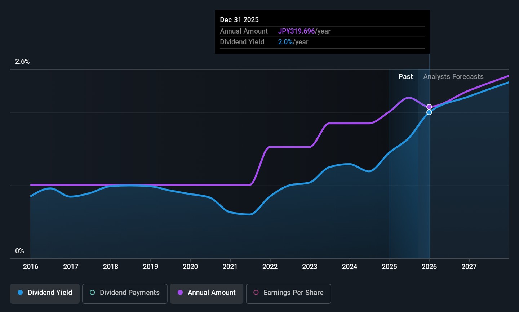Viewport: 519px width, 312px height.
Task: Click the 2027 x-axis year label
Action: tap(469, 267)
